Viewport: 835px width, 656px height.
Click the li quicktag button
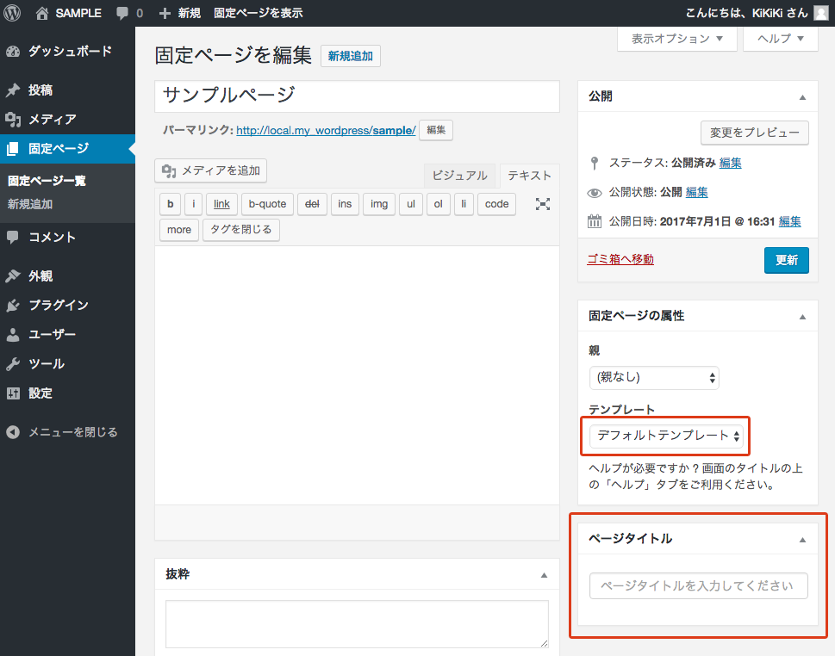pyautogui.click(x=464, y=204)
